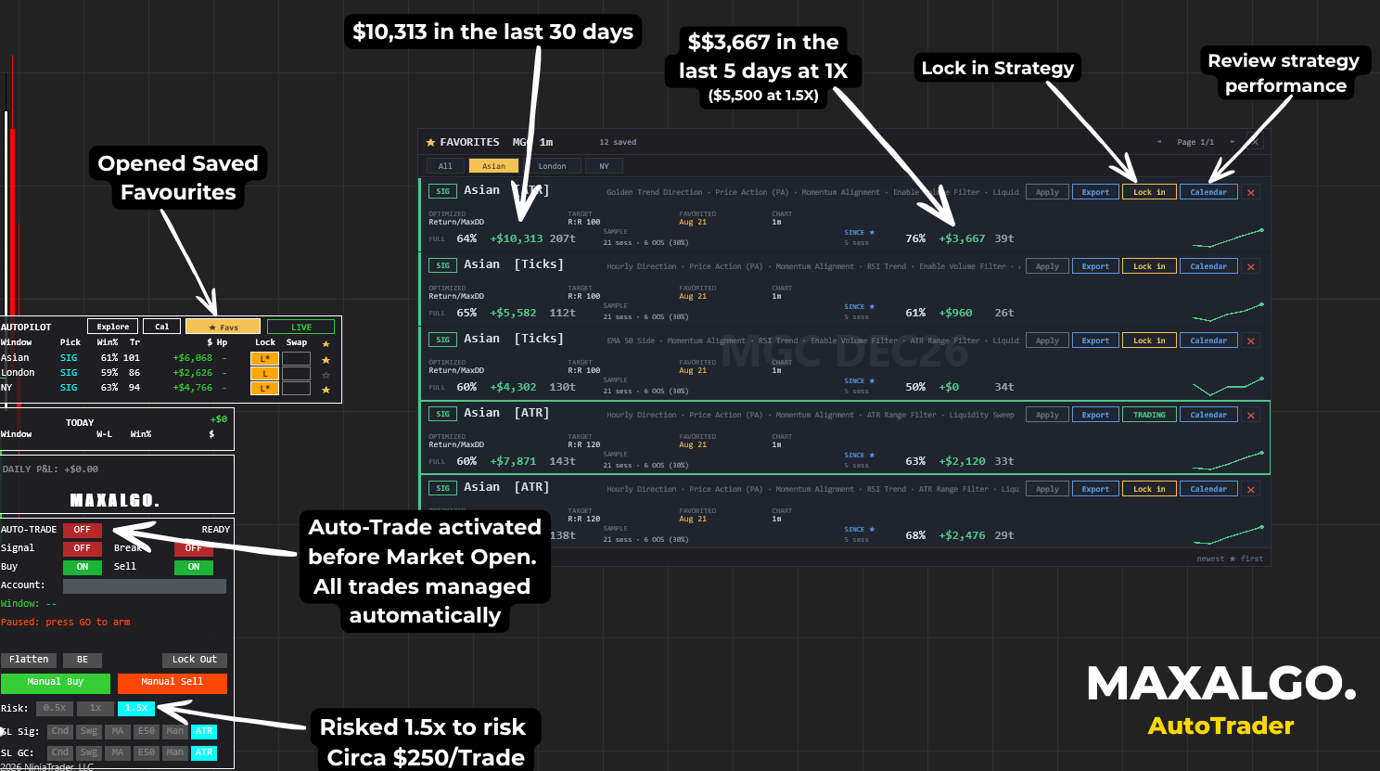Select the Asian session filter tab
Viewport: 1380px width, 771px height.
[493, 166]
